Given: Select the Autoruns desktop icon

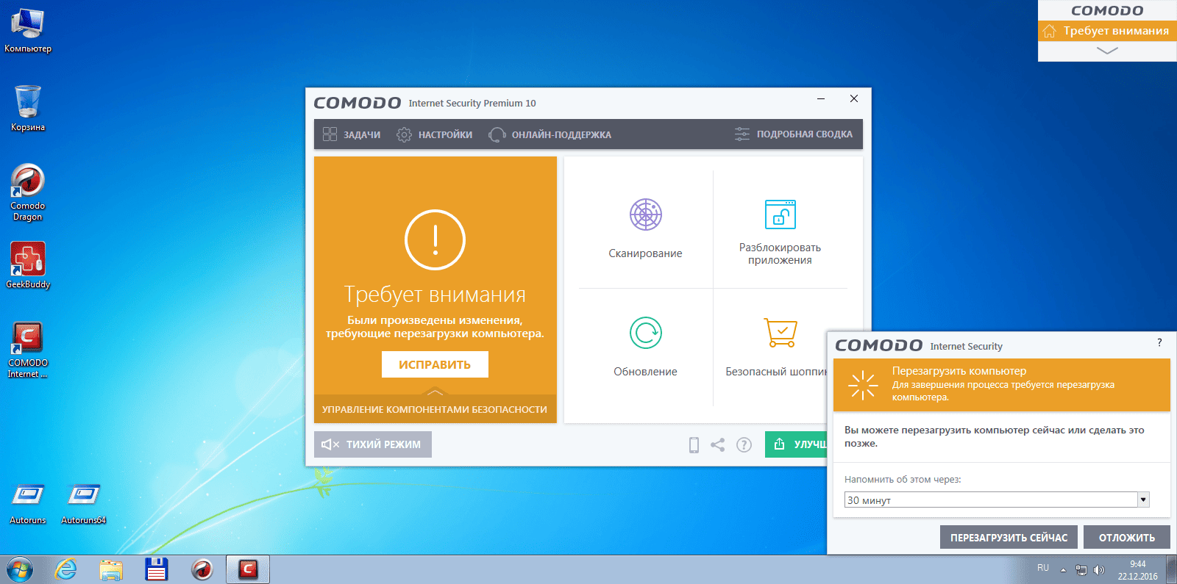Looking at the screenshot, I should coord(28,503).
